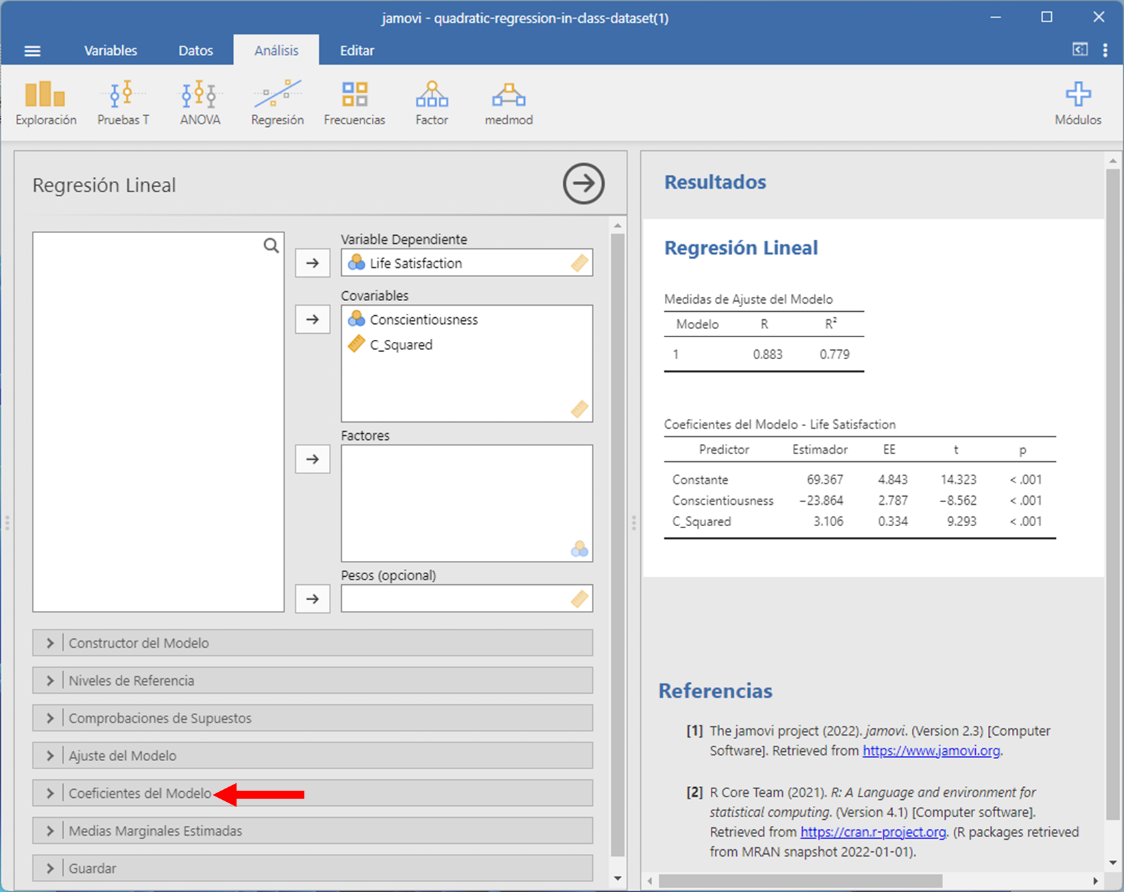
Task: Open the Regresión analysis menu
Action: (277, 103)
